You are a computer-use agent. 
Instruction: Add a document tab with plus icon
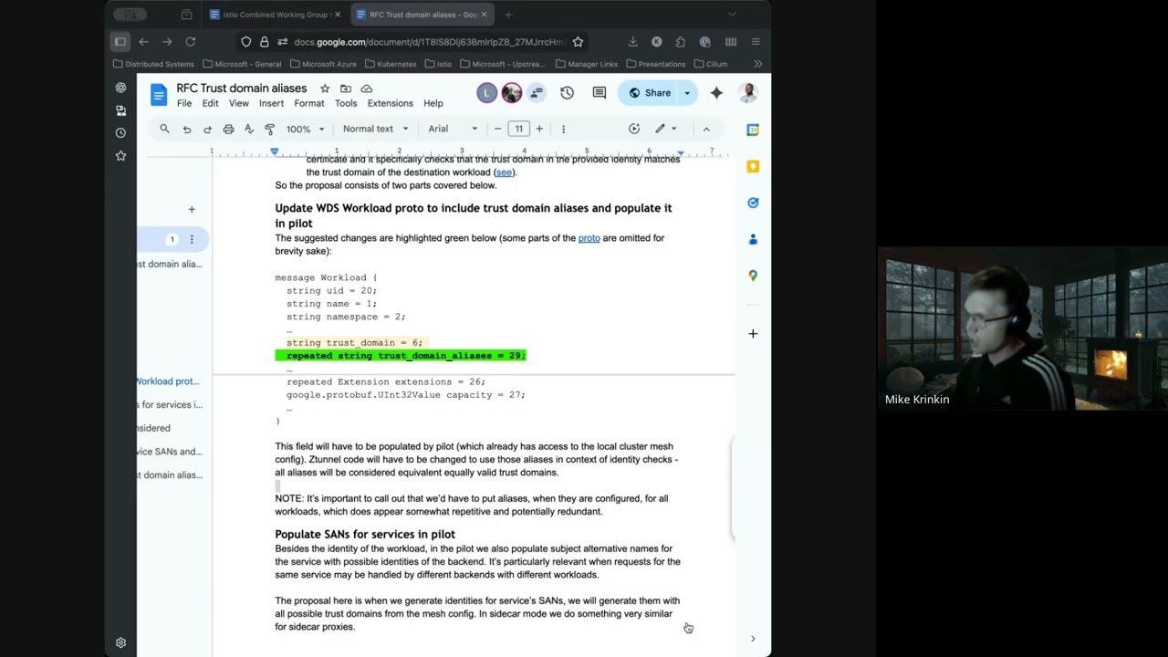(x=192, y=210)
